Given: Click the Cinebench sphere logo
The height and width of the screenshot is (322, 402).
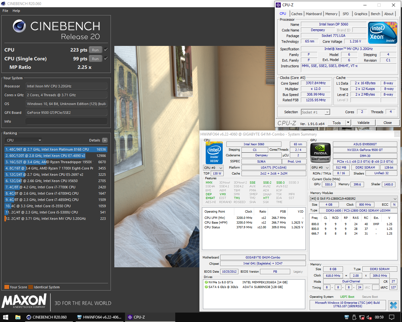Looking at the screenshot, I should (x=19, y=26).
